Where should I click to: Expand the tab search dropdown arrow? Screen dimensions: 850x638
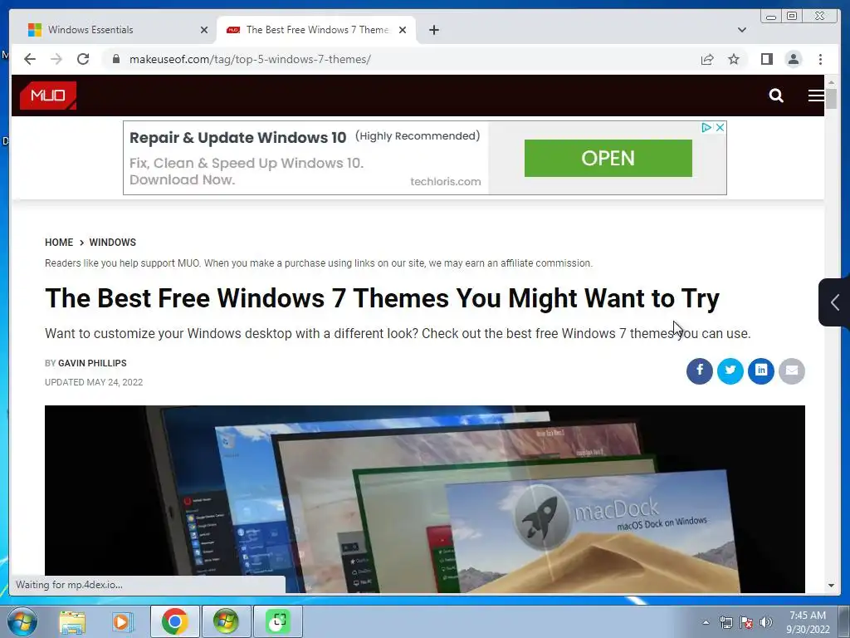click(x=741, y=30)
